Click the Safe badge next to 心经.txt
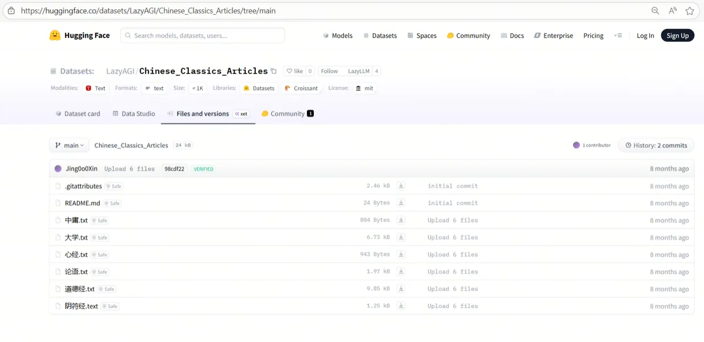This screenshot has width=704, height=342. tap(99, 255)
